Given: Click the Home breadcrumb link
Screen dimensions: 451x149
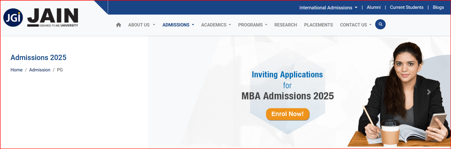Looking at the screenshot, I should 16,70.
